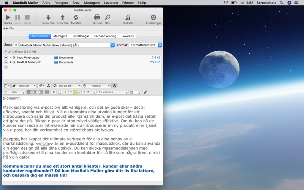Open the link insert dropdown

(41, 86)
